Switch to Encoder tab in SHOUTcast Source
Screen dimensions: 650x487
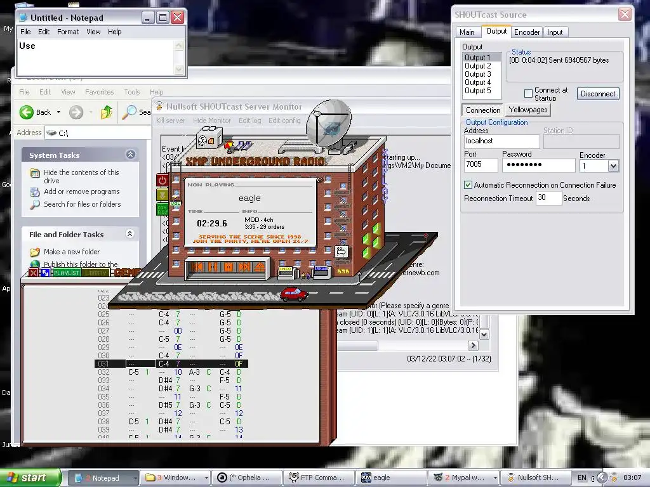527,32
